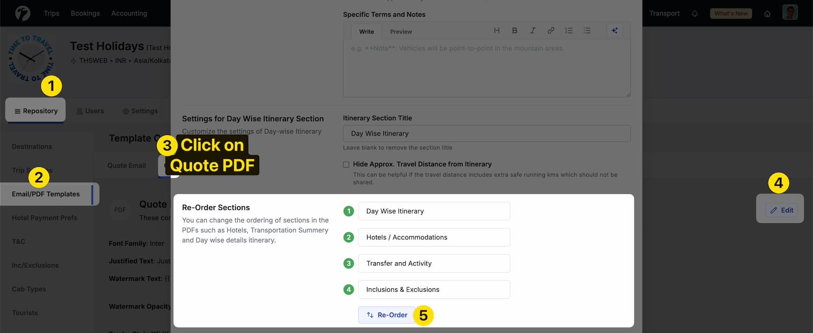813x333 pixels.
Task: Open the What's New link
Action: [x=731, y=13]
